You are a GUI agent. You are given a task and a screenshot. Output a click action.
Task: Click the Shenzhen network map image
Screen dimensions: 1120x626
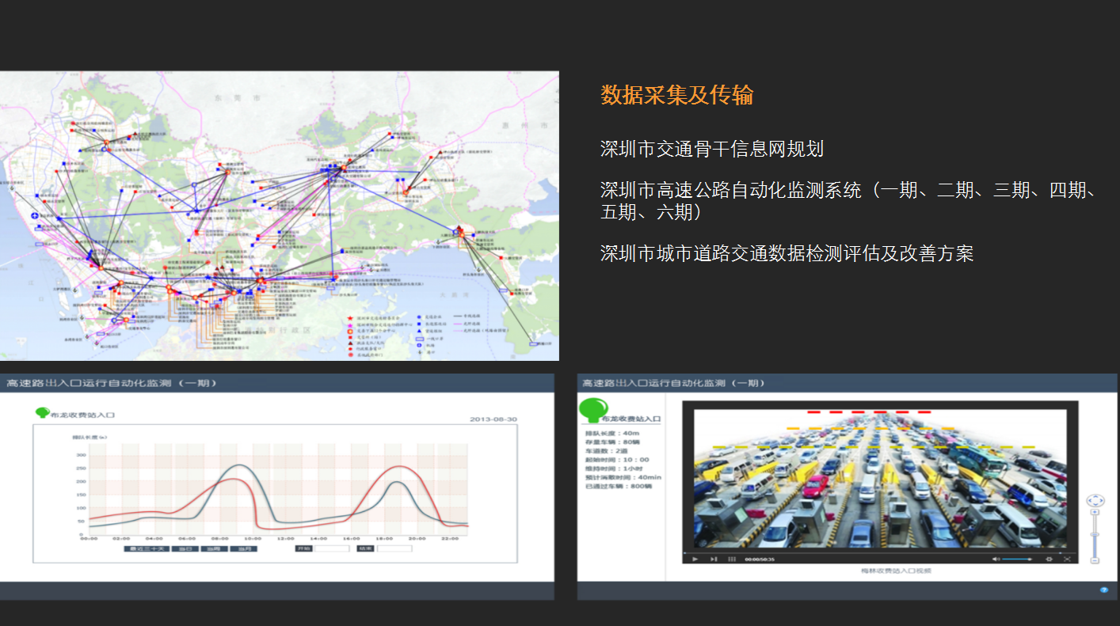[x=280, y=216]
